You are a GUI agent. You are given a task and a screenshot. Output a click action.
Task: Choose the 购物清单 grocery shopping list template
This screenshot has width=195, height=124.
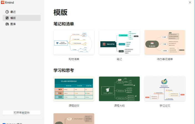tap(74, 43)
